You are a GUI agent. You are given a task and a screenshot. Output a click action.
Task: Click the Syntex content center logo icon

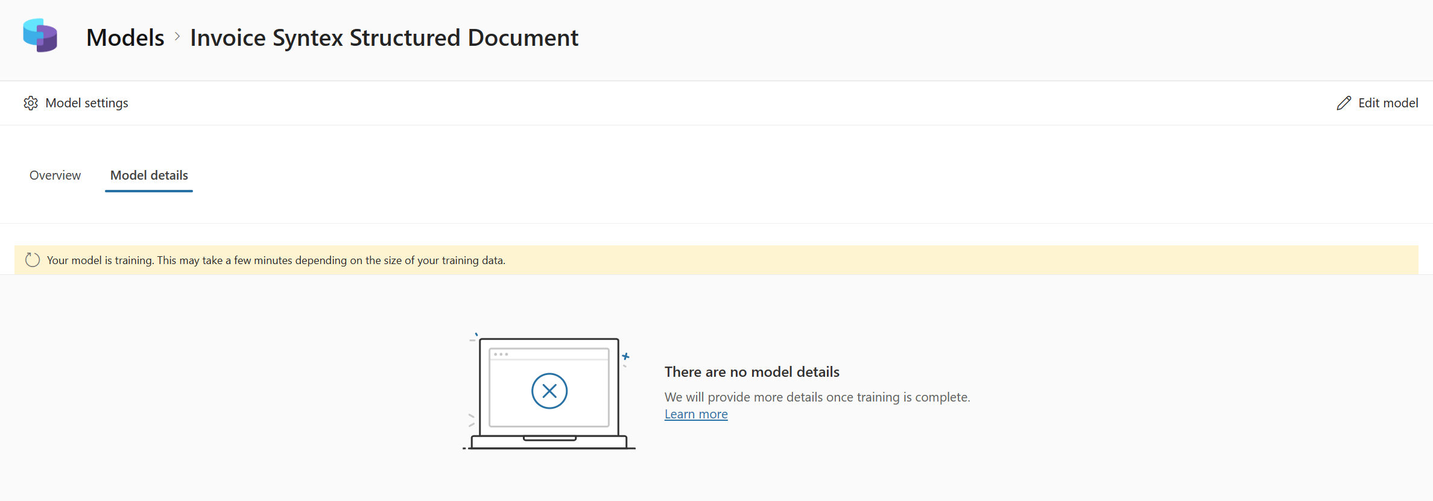click(x=40, y=36)
